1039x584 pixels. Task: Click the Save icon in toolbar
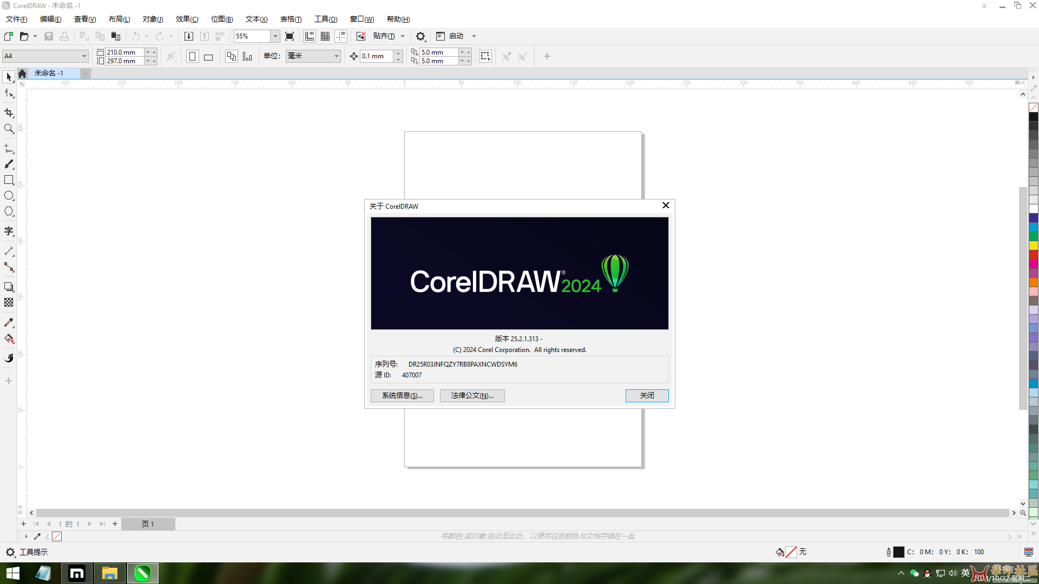point(49,36)
